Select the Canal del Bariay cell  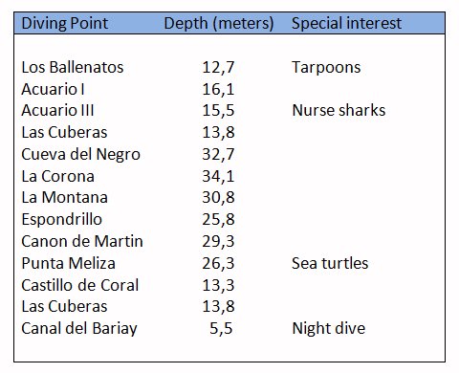(x=79, y=329)
